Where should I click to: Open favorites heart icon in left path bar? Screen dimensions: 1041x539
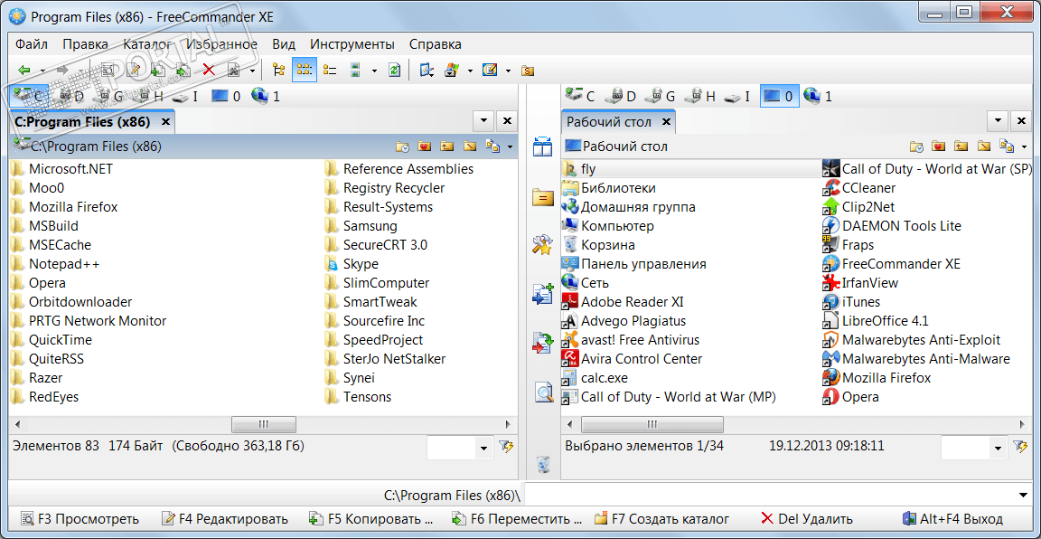pyautogui.click(x=425, y=147)
